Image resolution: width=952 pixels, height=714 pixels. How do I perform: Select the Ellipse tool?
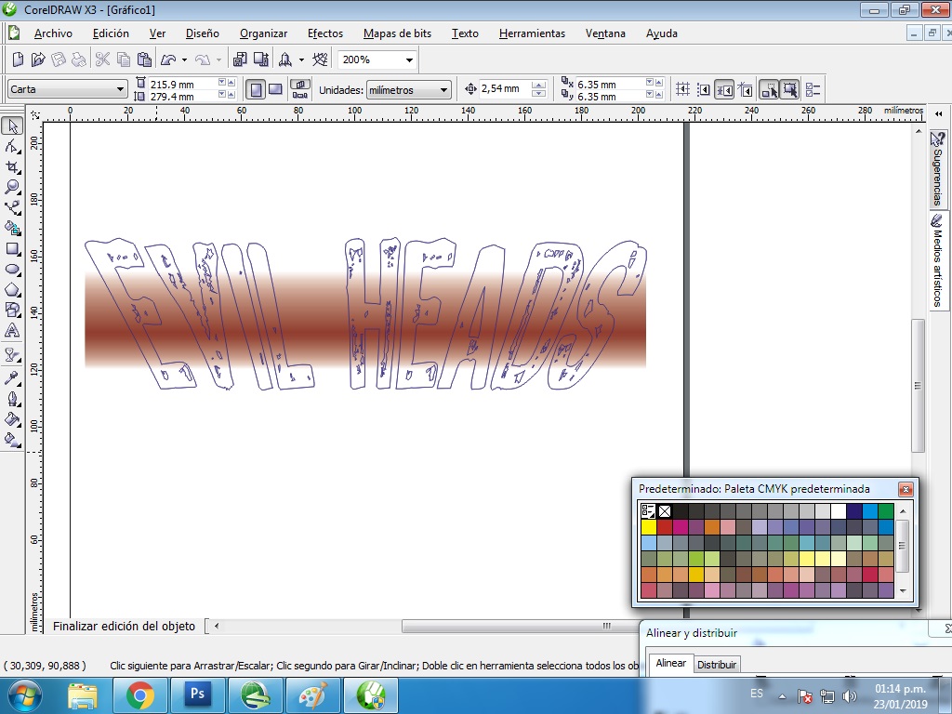[12, 270]
